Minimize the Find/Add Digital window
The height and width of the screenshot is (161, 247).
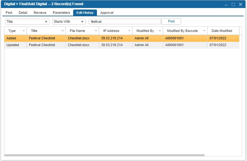pyautogui.click(x=226, y=5)
